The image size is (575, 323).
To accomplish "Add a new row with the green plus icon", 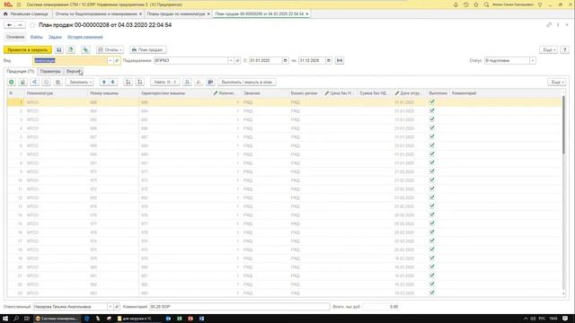I will 12,82.
